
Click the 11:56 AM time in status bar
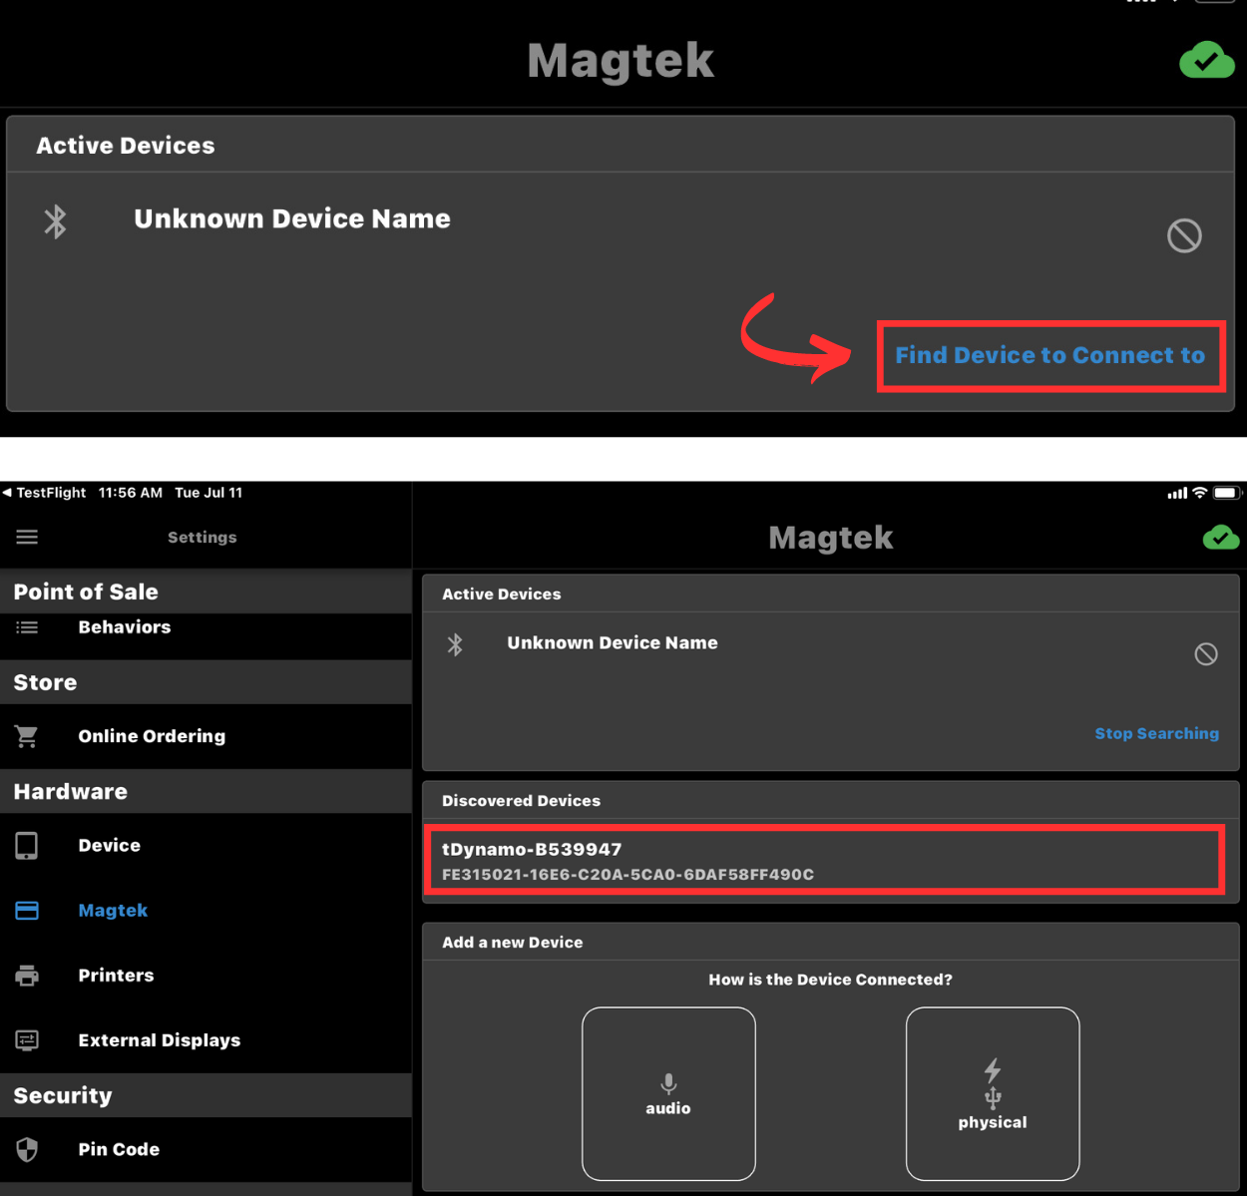point(131,493)
